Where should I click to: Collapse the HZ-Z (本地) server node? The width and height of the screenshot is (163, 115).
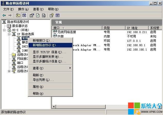pos(5,30)
